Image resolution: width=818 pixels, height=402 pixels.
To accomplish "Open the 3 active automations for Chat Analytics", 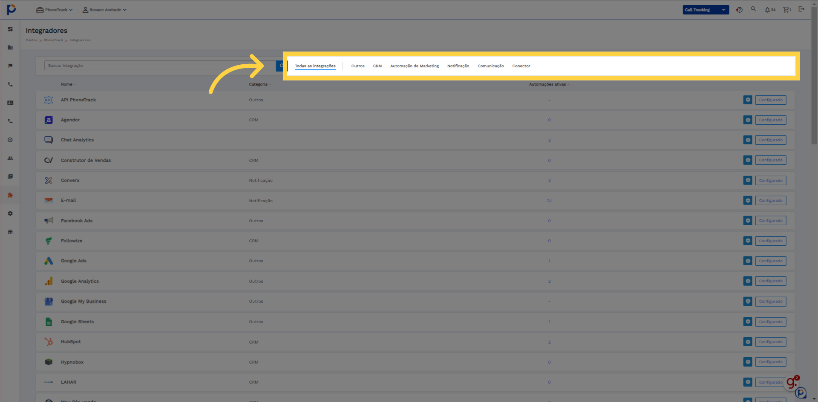I will tap(549, 140).
